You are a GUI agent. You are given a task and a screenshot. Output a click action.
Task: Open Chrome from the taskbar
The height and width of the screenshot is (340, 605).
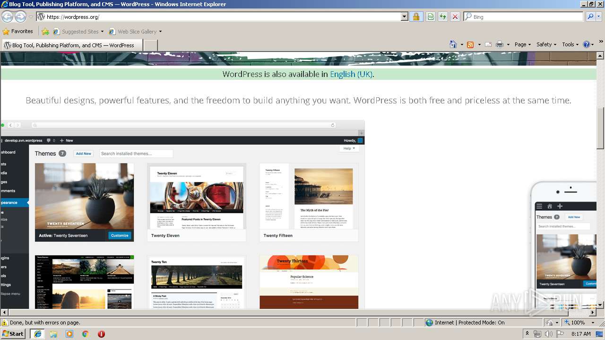(x=86, y=334)
